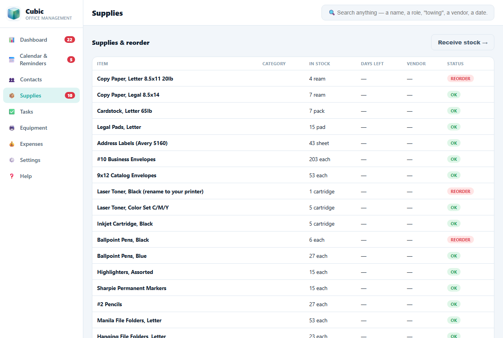Click the Contacts people icon
503x338 pixels.
pos(12,79)
